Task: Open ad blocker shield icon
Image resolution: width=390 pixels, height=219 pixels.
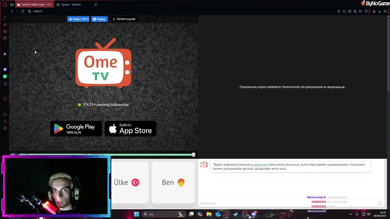Action: click(349, 11)
